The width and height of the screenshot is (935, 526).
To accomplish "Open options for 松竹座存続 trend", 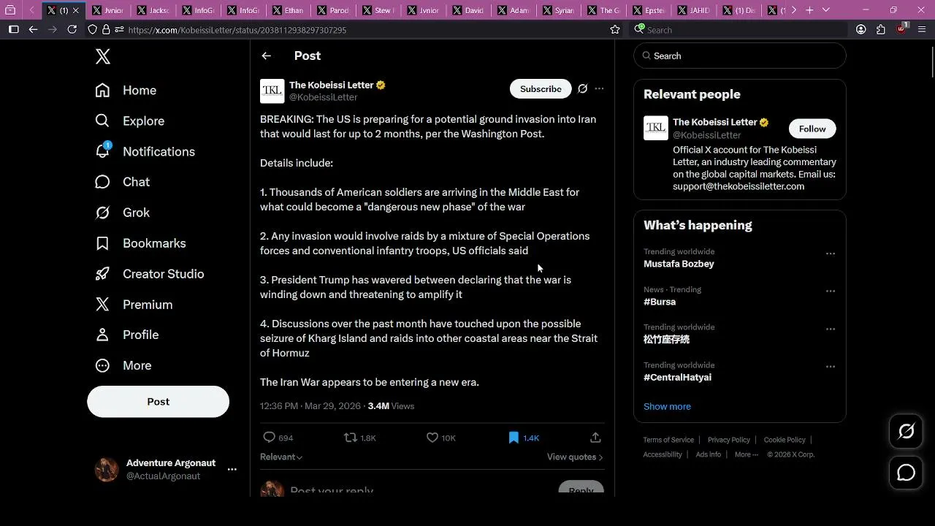I will point(830,329).
